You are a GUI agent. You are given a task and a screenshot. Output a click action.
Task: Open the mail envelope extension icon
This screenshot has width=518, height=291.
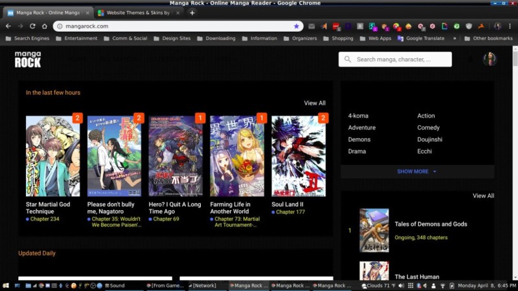311,27
